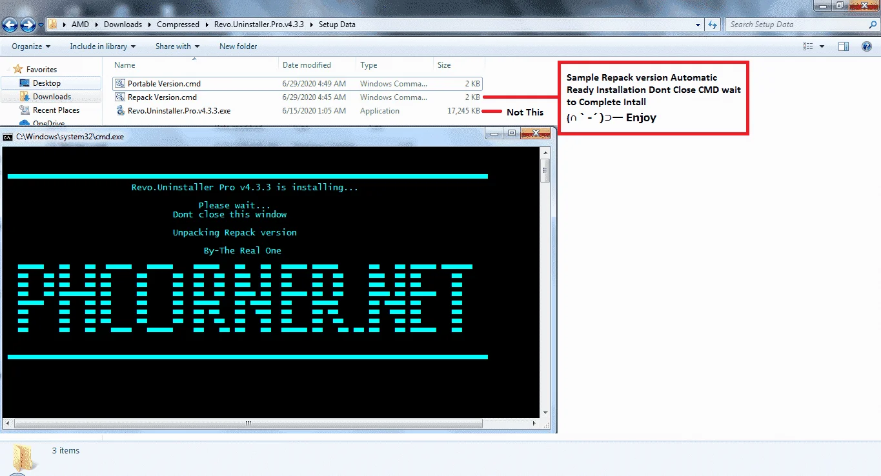
Task: Click the Repack Version.cmd file icon
Action: click(x=120, y=97)
